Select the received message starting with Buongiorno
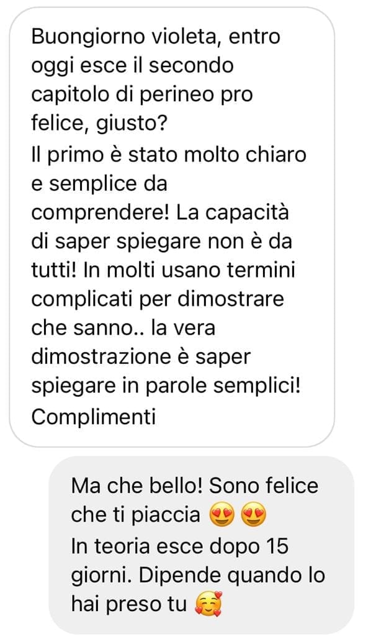This screenshot has width=371, height=636. pos(172,227)
